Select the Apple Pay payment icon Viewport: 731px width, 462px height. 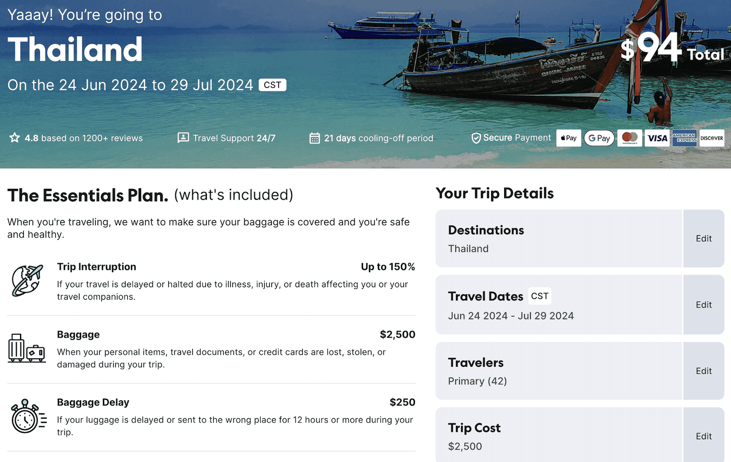pos(569,138)
